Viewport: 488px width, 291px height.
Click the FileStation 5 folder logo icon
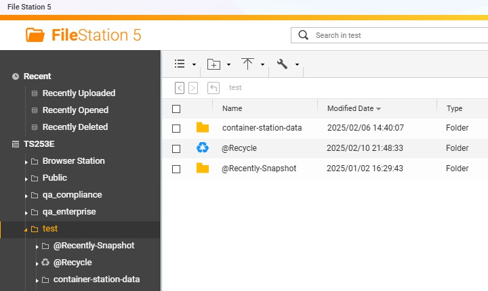coord(35,35)
